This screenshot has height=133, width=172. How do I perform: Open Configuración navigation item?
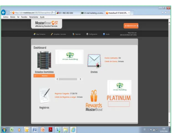[x=92, y=34]
